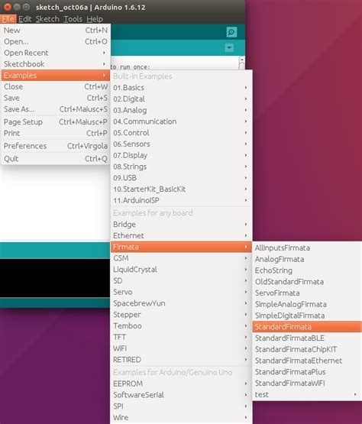The width and height of the screenshot is (362, 424).
Task: Open the StandardFirmataChipKIT example
Action: click(307, 349)
